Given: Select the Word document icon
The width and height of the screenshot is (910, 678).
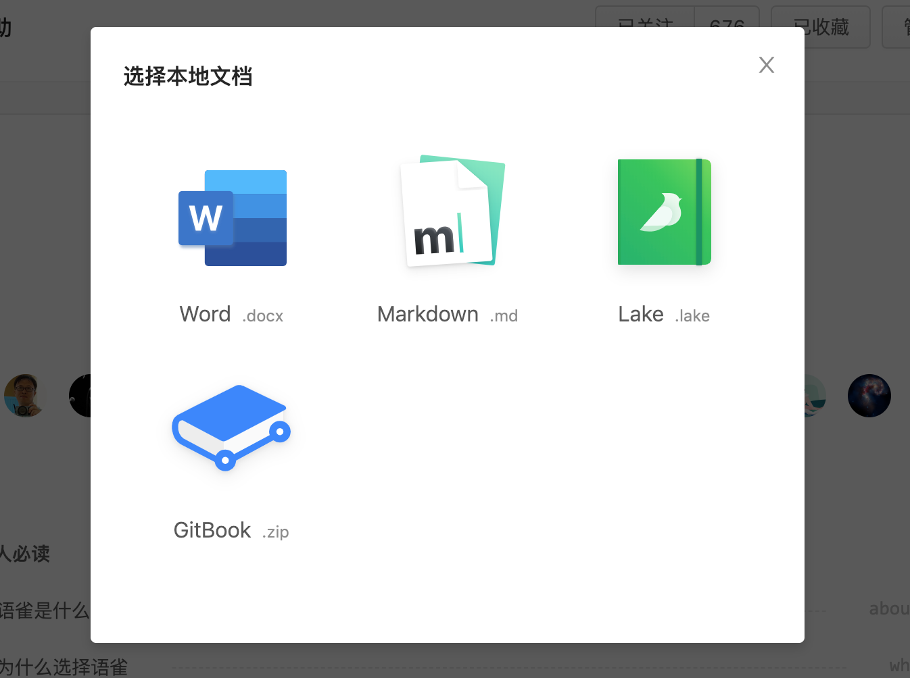Looking at the screenshot, I should pos(232,217).
